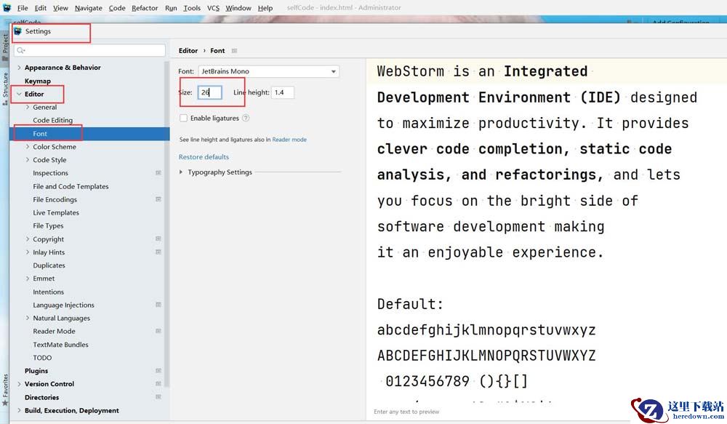The height and width of the screenshot is (424, 727).
Task: Enable the ligatures checkbox
Action: 184,118
